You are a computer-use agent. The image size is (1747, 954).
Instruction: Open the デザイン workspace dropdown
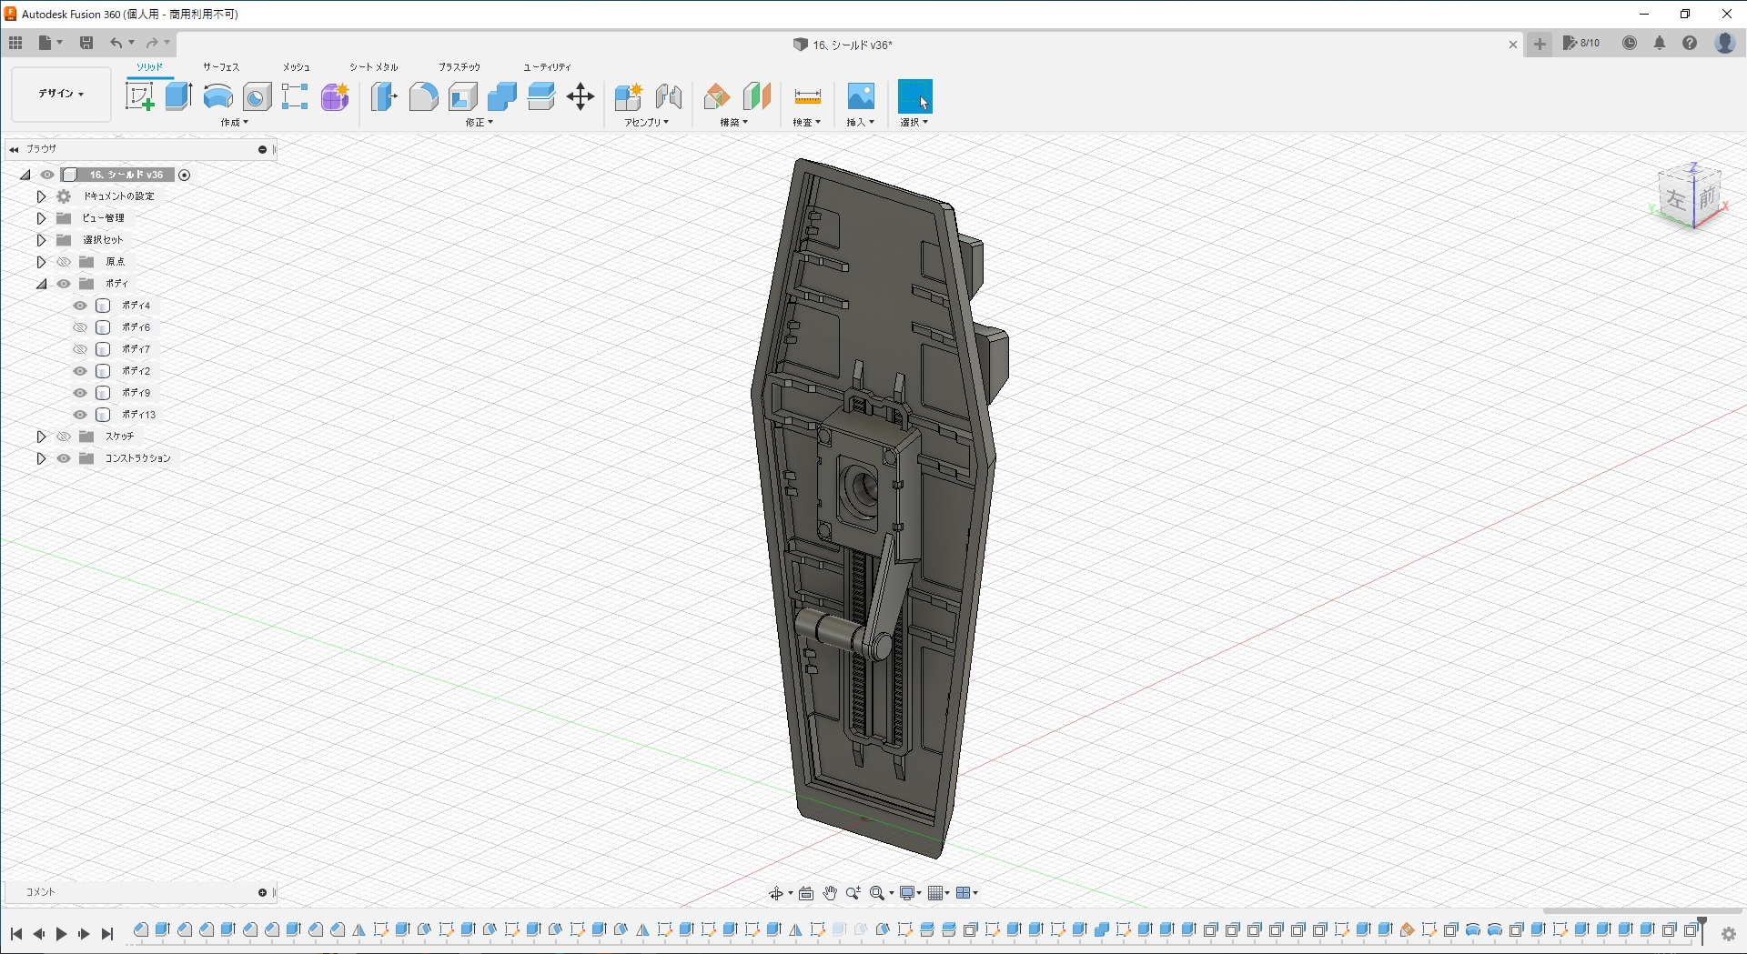(x=61, y=94)
